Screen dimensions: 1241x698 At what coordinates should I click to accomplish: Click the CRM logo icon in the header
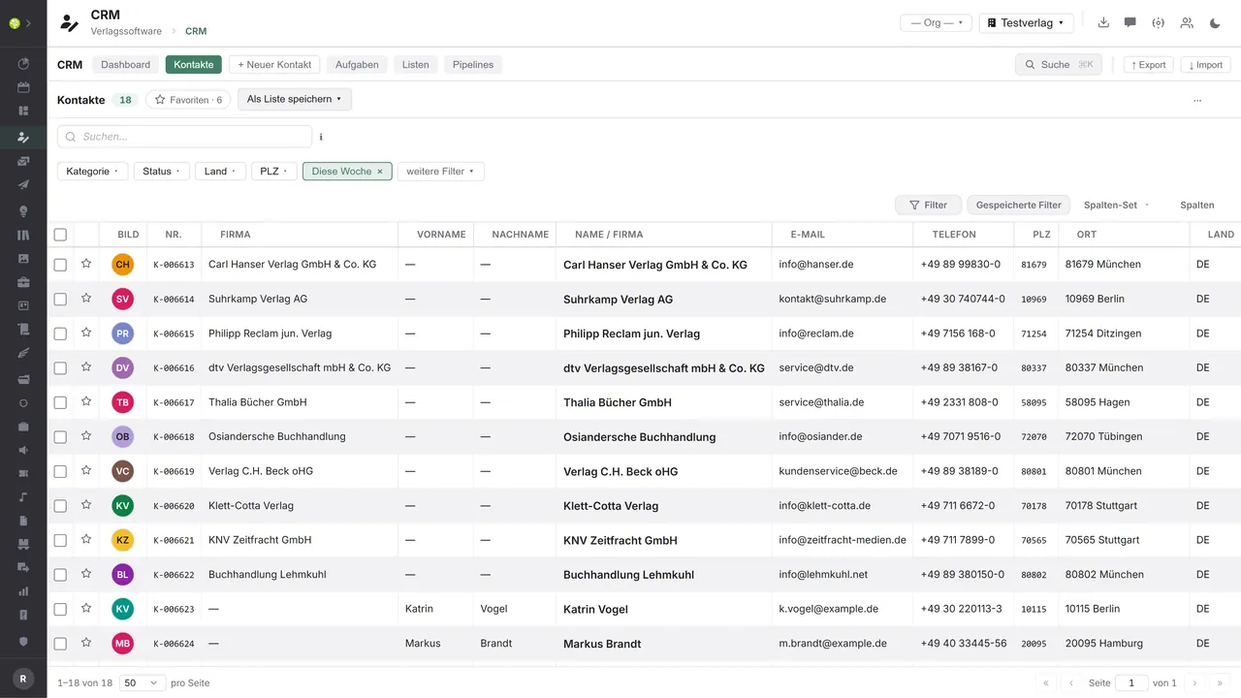(x=69, y=23)
